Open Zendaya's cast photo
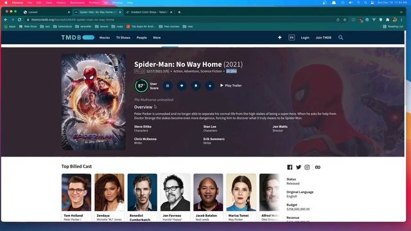This screenshot has width=411, height=231. coord(109,193)
